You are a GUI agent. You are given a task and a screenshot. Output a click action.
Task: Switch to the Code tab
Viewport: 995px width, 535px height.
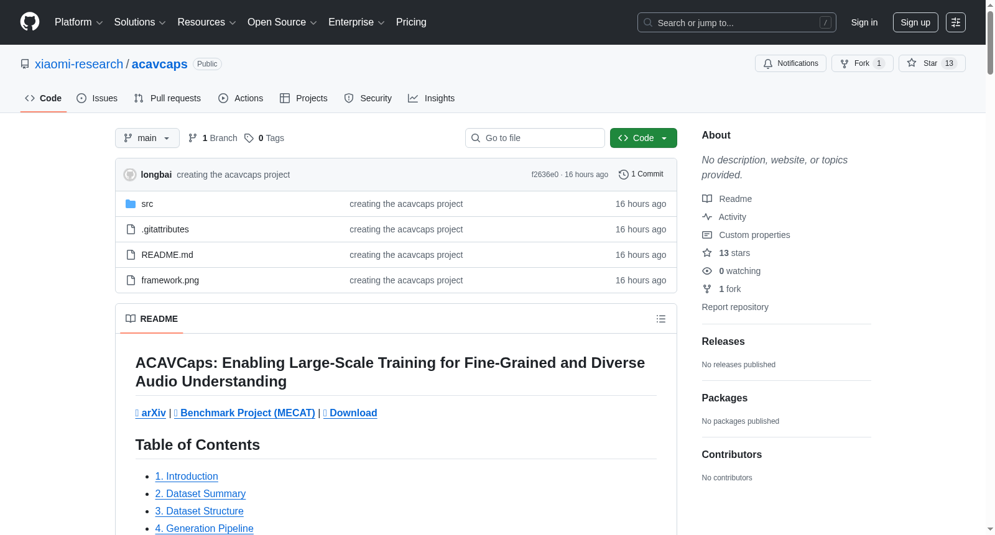[44, 98]
